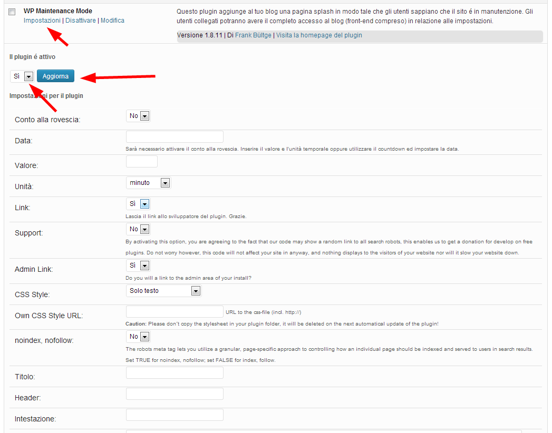Click the WP Maintenance Mode plugin title

(58, 11)
